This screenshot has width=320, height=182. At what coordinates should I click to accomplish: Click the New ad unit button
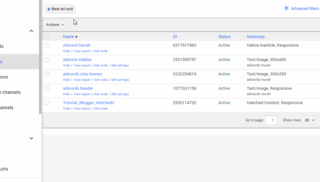60,9
